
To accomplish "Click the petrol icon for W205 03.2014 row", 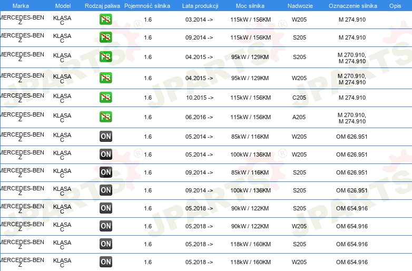I will tap(105, 19).
